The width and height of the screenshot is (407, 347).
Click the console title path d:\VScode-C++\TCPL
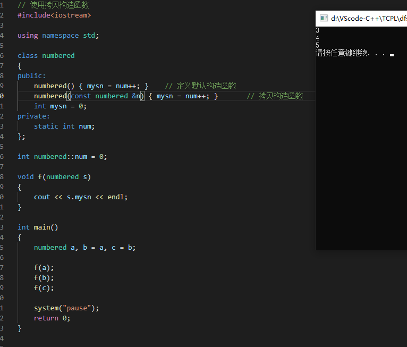[369, 18]
